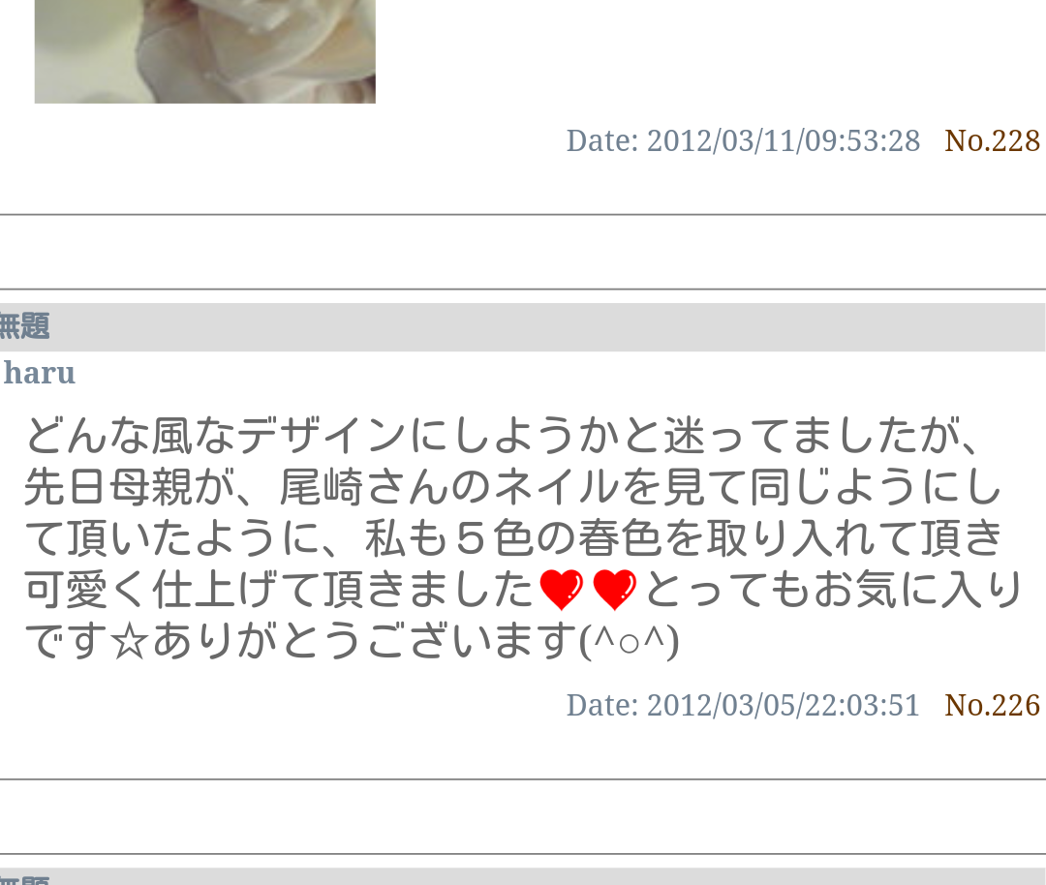Screen dimensions: 1046x885
Task: Click the No.228 post number link
Action: (x=992, y=141)
